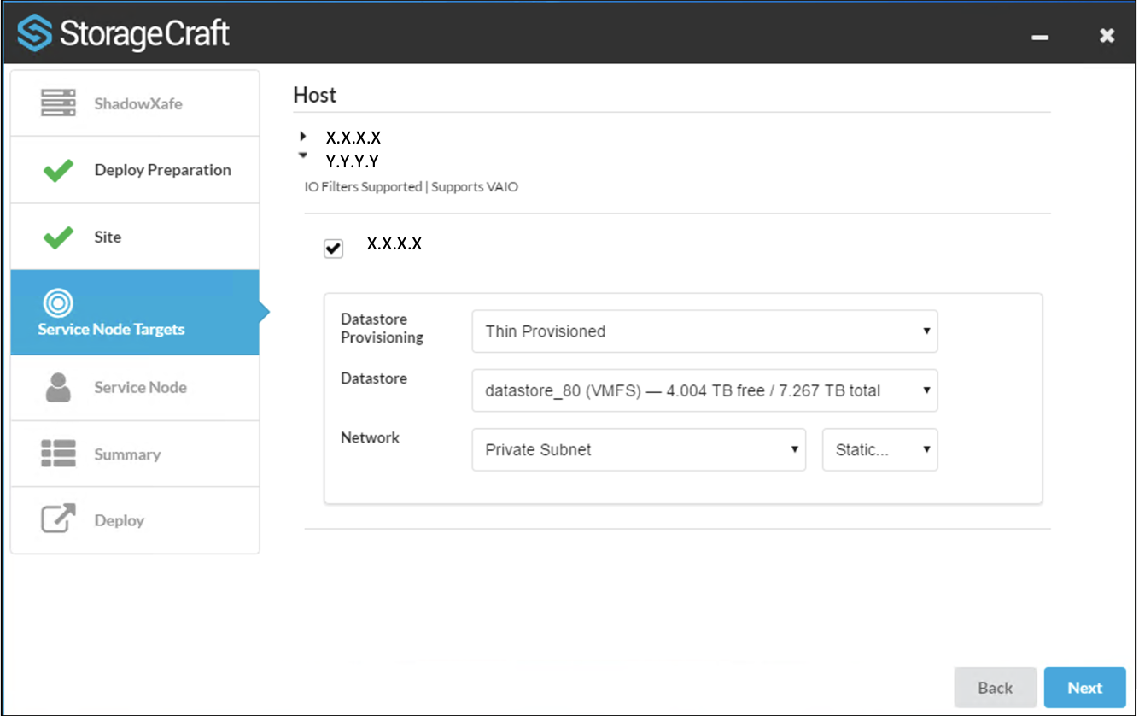Click the Next button
The height and width of the screenshot is (721, 1139).
pos(1084,688)
